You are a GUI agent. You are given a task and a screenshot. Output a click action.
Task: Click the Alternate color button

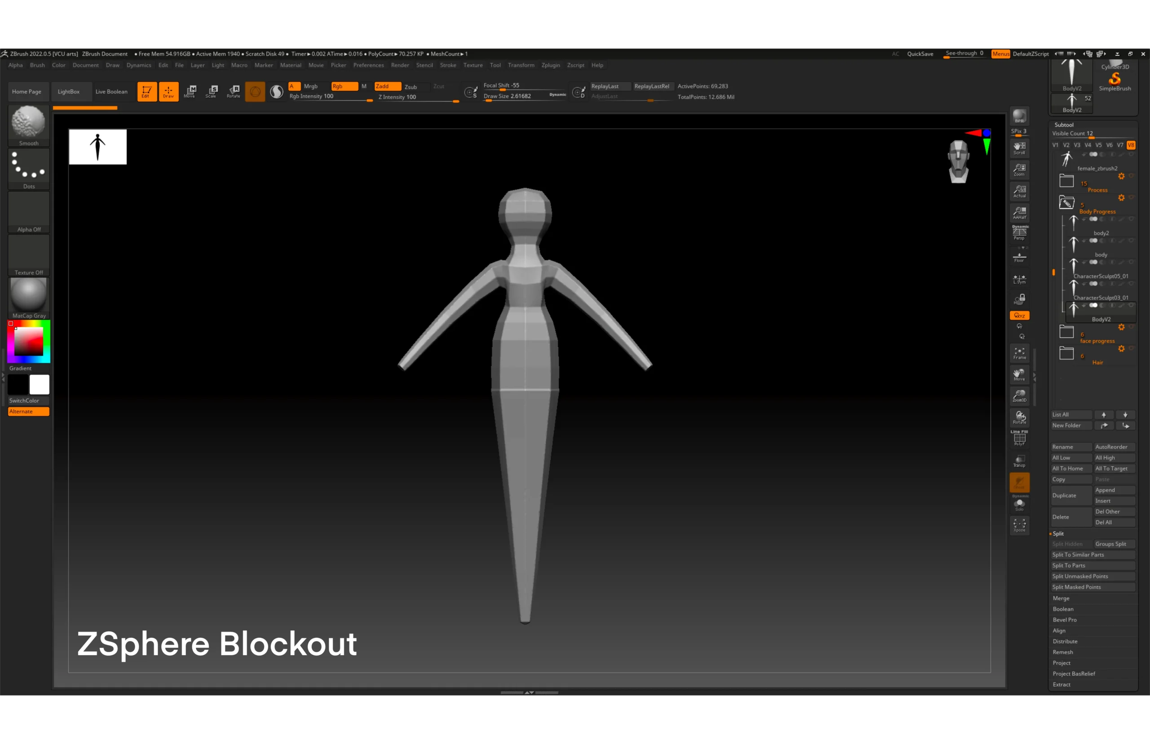click(28, 412)
